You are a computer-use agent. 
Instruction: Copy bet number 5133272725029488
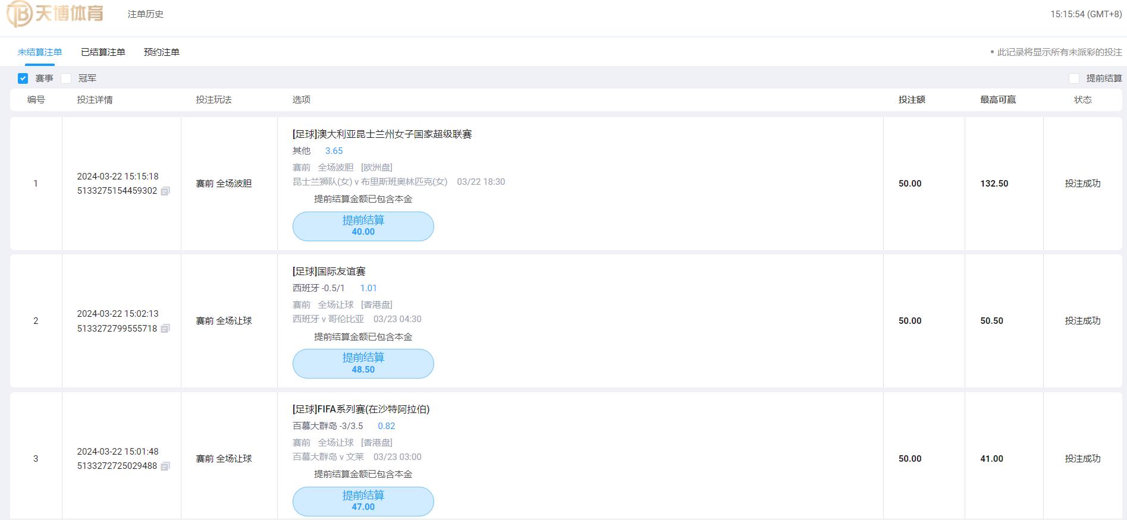coord(165,466)
